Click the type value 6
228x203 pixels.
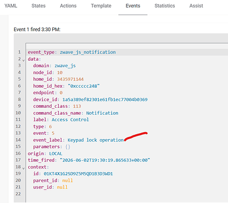click(x=50, y=127)
